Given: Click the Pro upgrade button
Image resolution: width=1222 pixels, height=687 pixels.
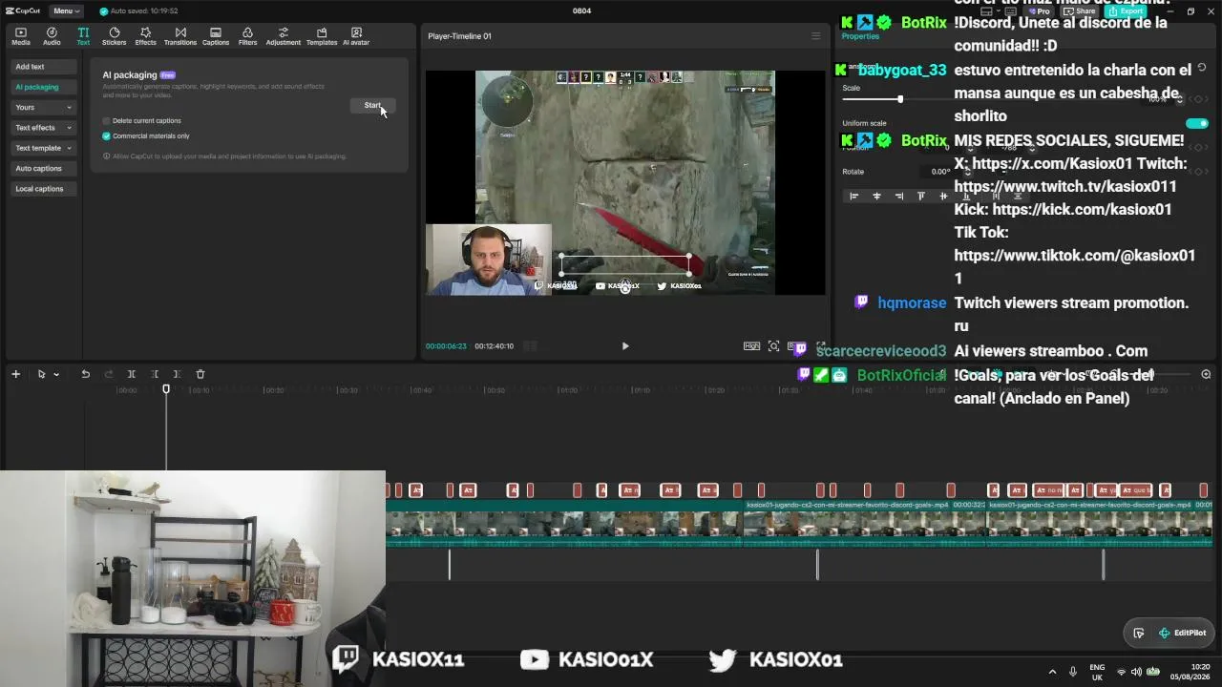Looking at the screenshot, I should 1041,11.
